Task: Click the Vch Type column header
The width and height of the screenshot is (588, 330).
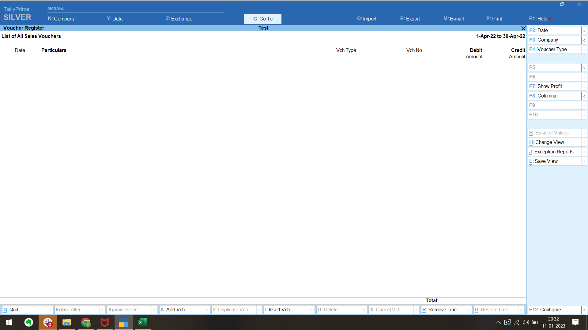Action: coord(346,50)
